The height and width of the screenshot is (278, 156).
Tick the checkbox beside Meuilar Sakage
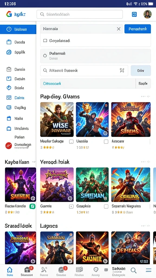point(71,141)
